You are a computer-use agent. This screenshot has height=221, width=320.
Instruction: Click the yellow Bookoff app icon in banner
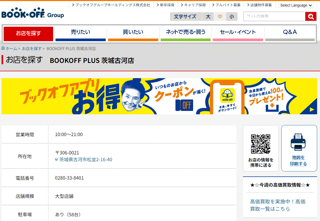click(227, 95)
